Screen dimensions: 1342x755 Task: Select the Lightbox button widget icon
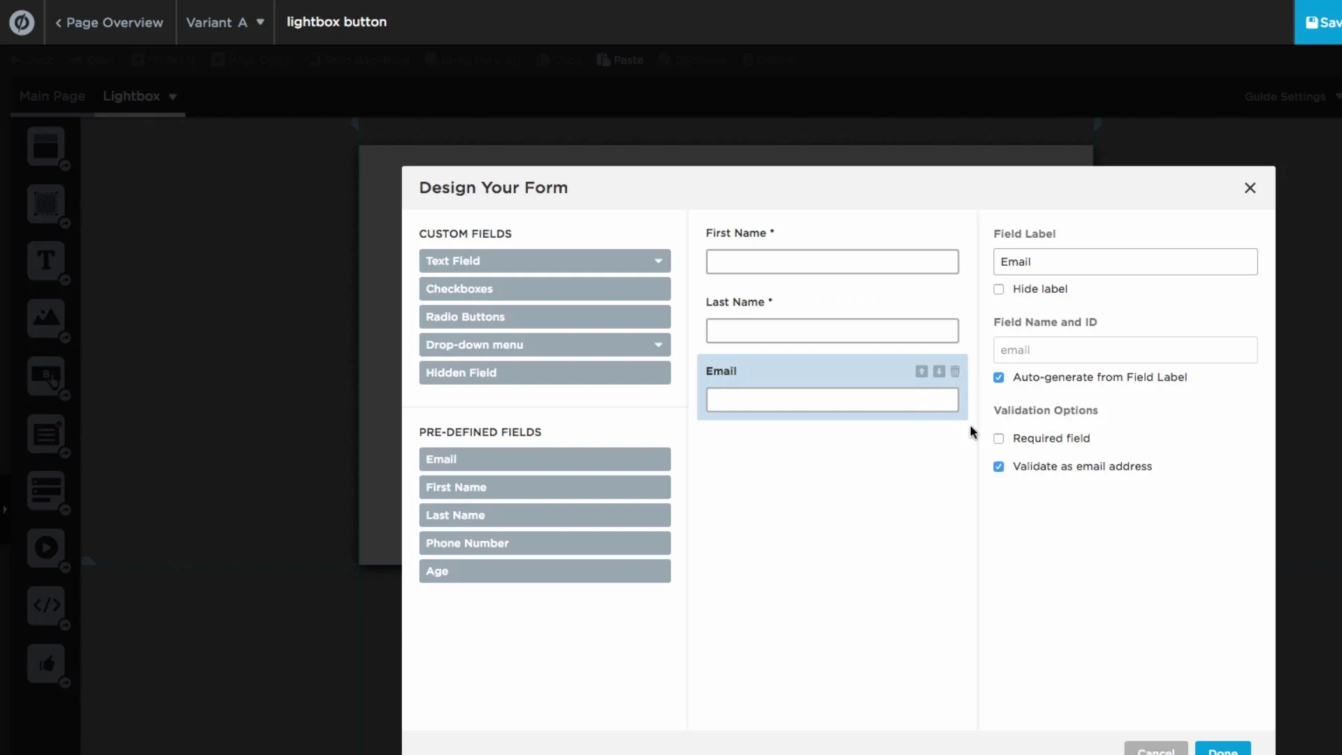(x=46, y=491)
